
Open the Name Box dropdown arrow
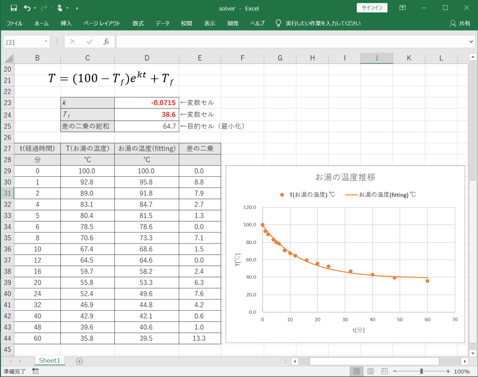pos(46,42)
